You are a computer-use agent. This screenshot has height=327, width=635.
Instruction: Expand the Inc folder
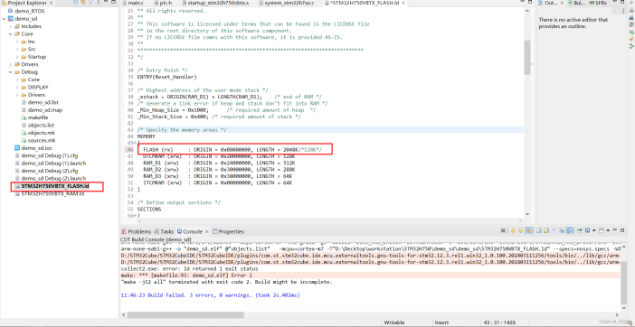pos(17,42)
